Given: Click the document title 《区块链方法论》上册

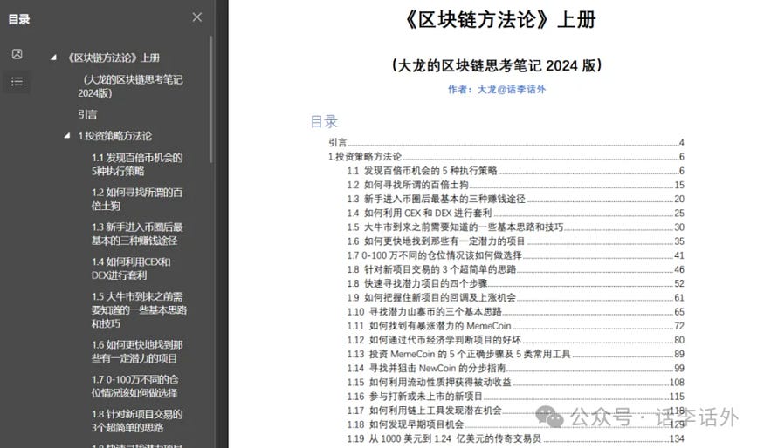Looking at the screenshot, I should [x=500, y=20].
